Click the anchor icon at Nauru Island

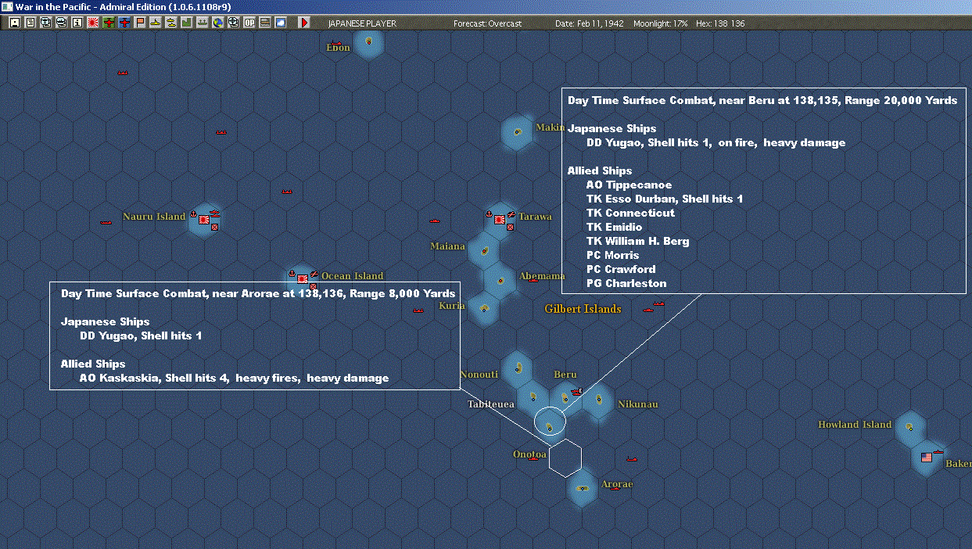193,213
